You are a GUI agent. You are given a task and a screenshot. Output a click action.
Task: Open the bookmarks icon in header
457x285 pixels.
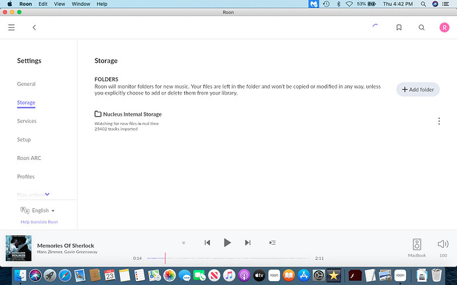399,28
